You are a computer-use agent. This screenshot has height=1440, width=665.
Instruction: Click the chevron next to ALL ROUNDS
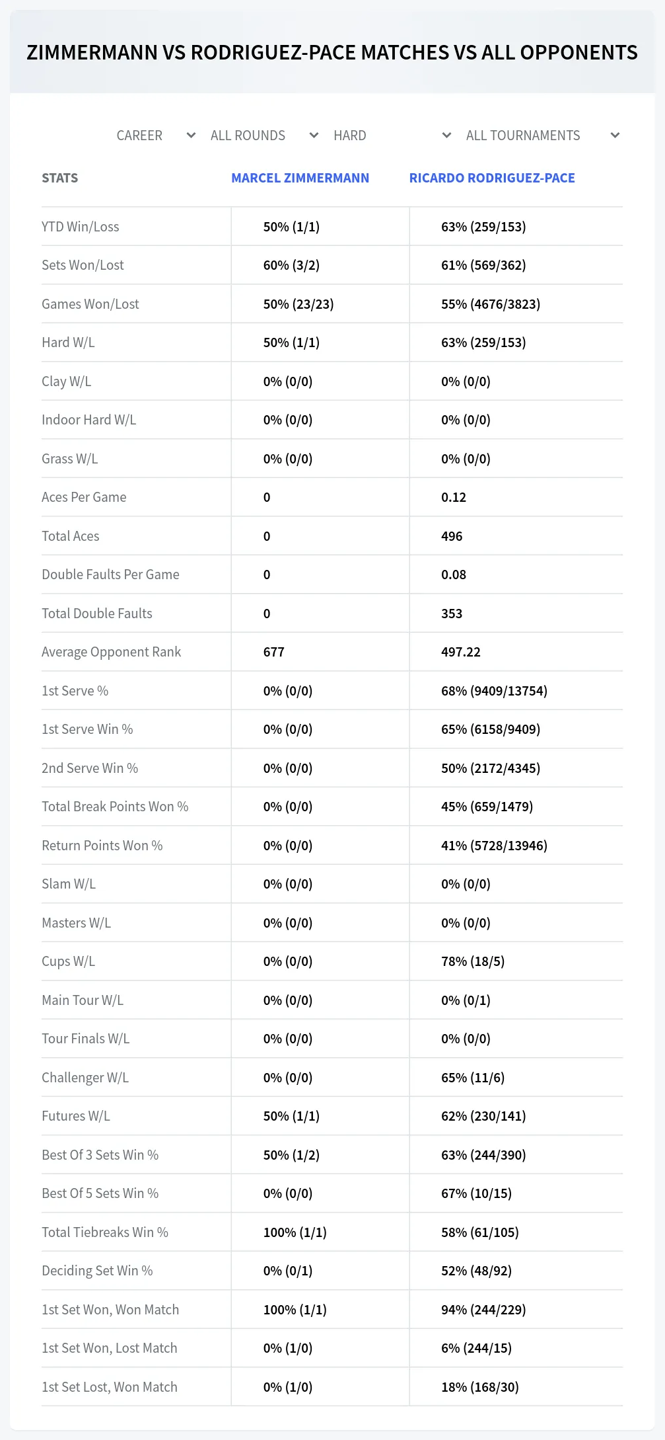coord(314,136)
